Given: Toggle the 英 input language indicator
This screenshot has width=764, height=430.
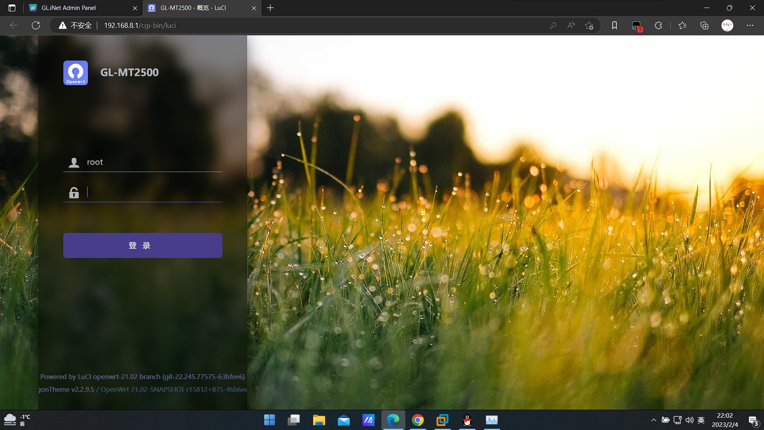Looking at the screenshot, I should tap(701, 420).
